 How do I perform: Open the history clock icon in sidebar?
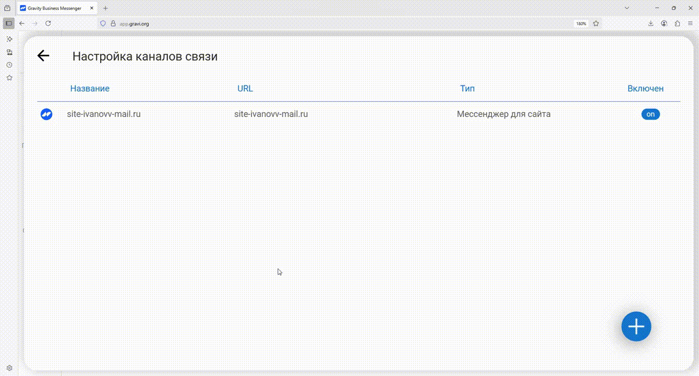coord(9,65)
